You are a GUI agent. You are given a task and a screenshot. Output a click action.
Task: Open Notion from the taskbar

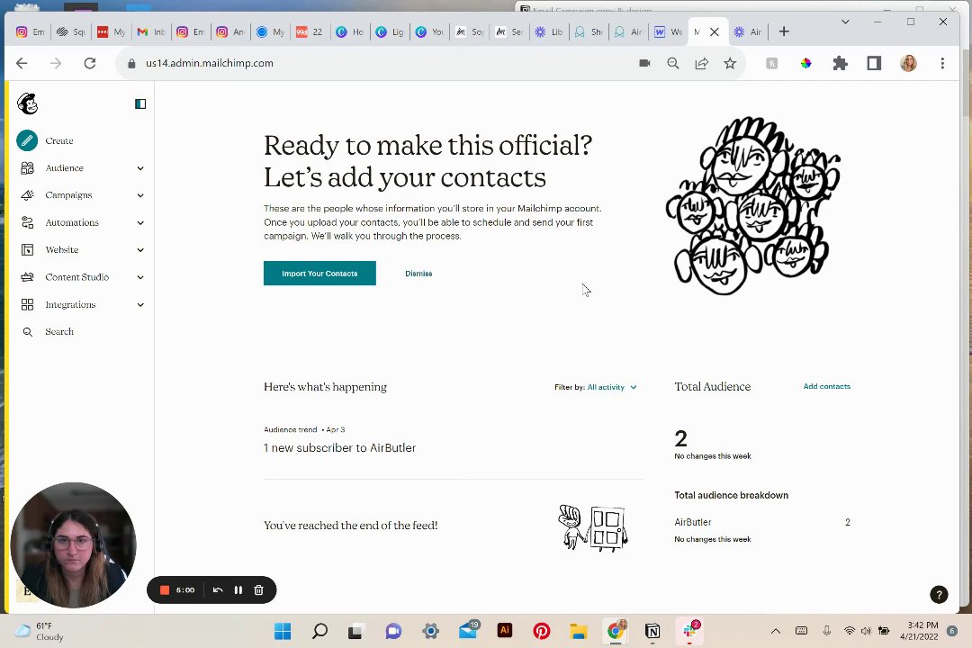[x=652, y=631]
